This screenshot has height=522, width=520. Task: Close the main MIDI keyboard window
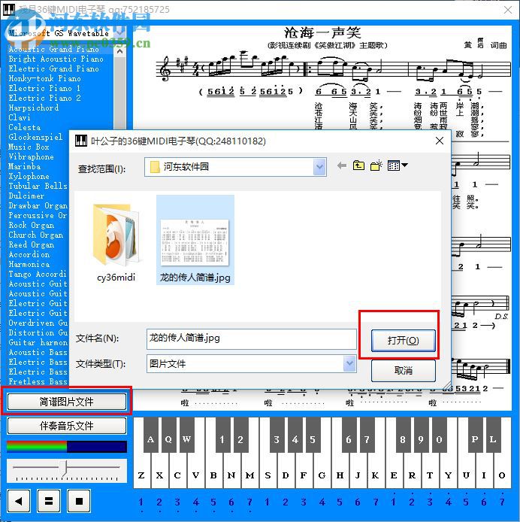508,10
